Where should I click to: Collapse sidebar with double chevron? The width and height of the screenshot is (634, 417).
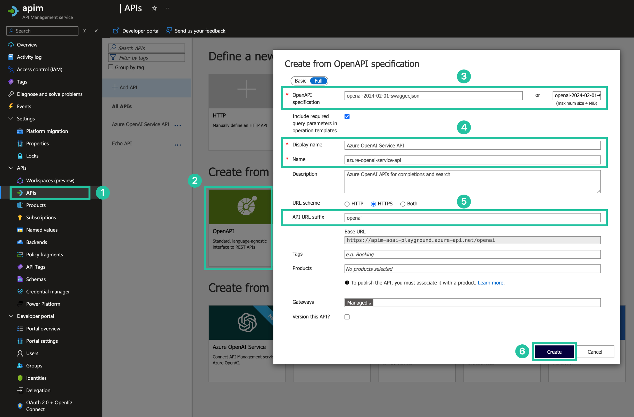pyautogui.click(x=96, y=31)
